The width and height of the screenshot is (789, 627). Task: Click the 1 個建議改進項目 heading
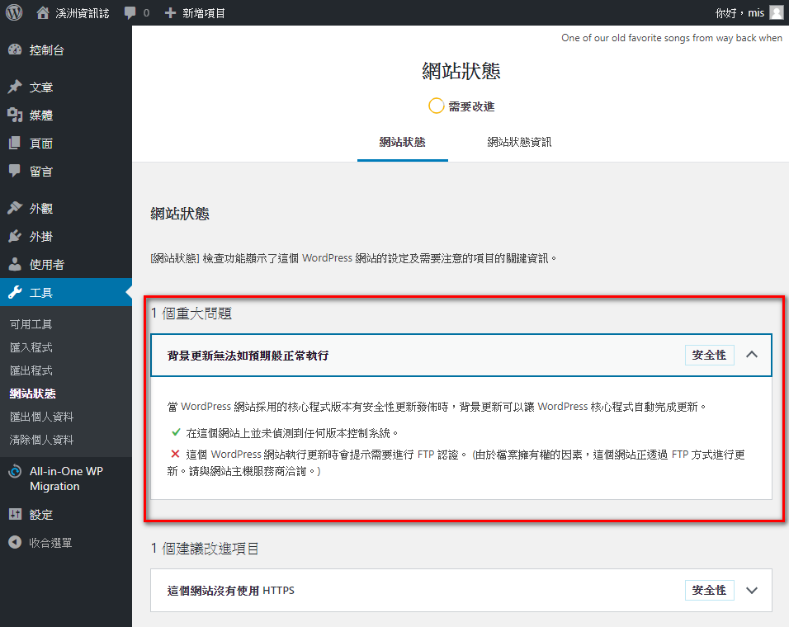coord(205,549)
